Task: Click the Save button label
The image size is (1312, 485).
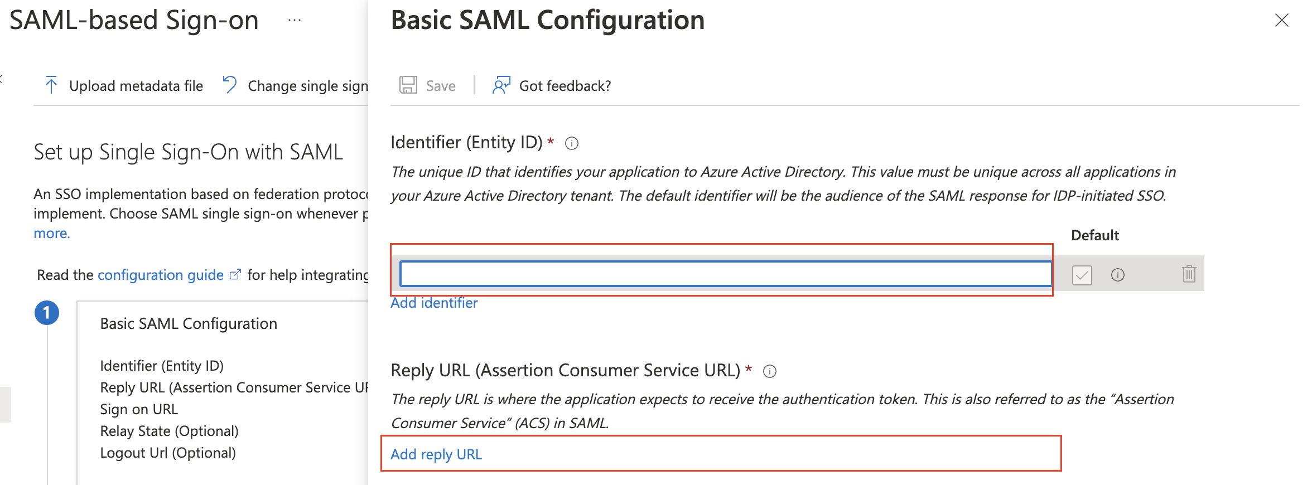Action: [441, 86]
